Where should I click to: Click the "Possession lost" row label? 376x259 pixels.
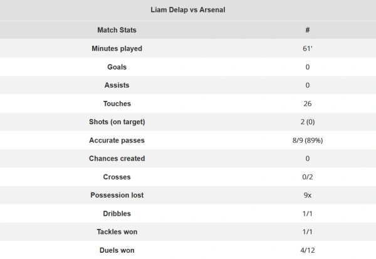(117, 195)
